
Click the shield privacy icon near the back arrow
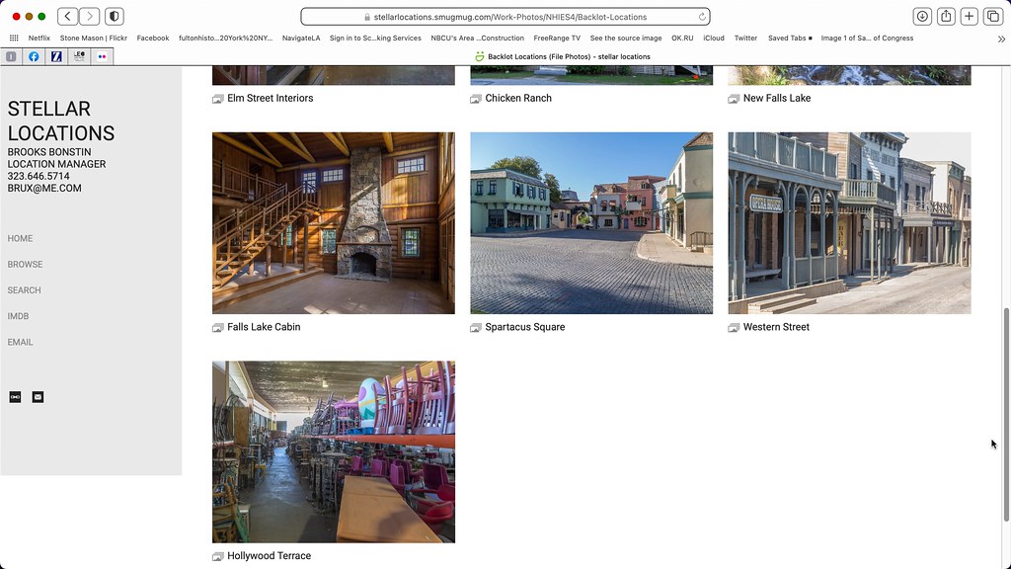click(114, 16)
